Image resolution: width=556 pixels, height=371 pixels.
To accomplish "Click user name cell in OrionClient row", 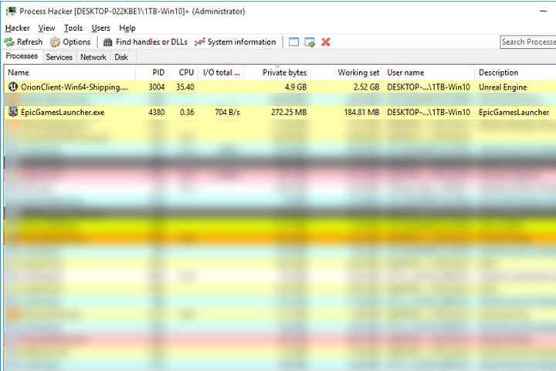I will click(429, 87).
